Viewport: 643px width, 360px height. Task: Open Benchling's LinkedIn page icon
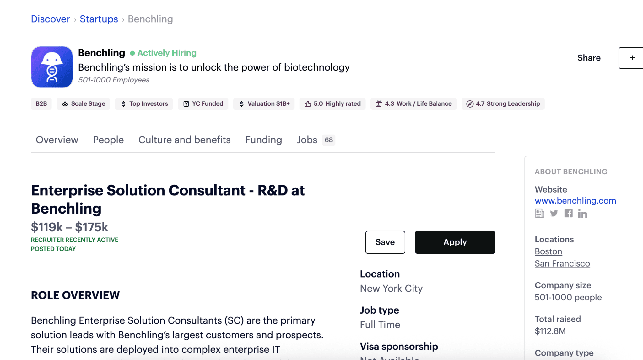click(582, 214)
